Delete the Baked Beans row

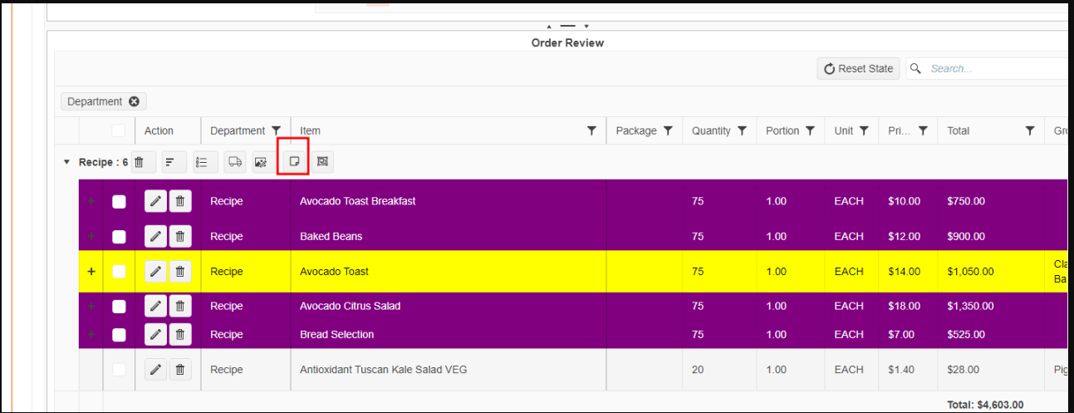point(180,237)
